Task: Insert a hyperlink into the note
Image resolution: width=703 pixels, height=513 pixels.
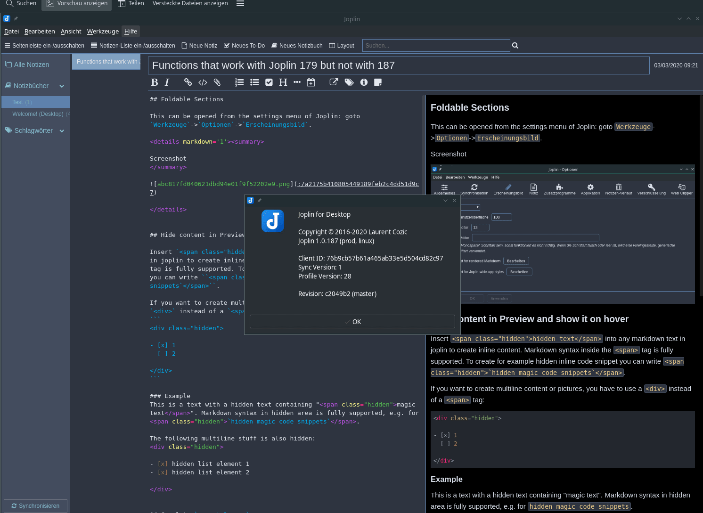Action: pos(188,82)
